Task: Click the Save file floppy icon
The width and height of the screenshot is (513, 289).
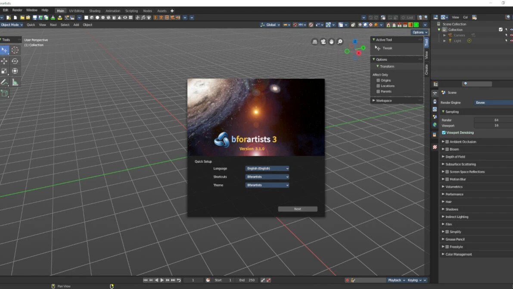Action: (x=35, y=18)
